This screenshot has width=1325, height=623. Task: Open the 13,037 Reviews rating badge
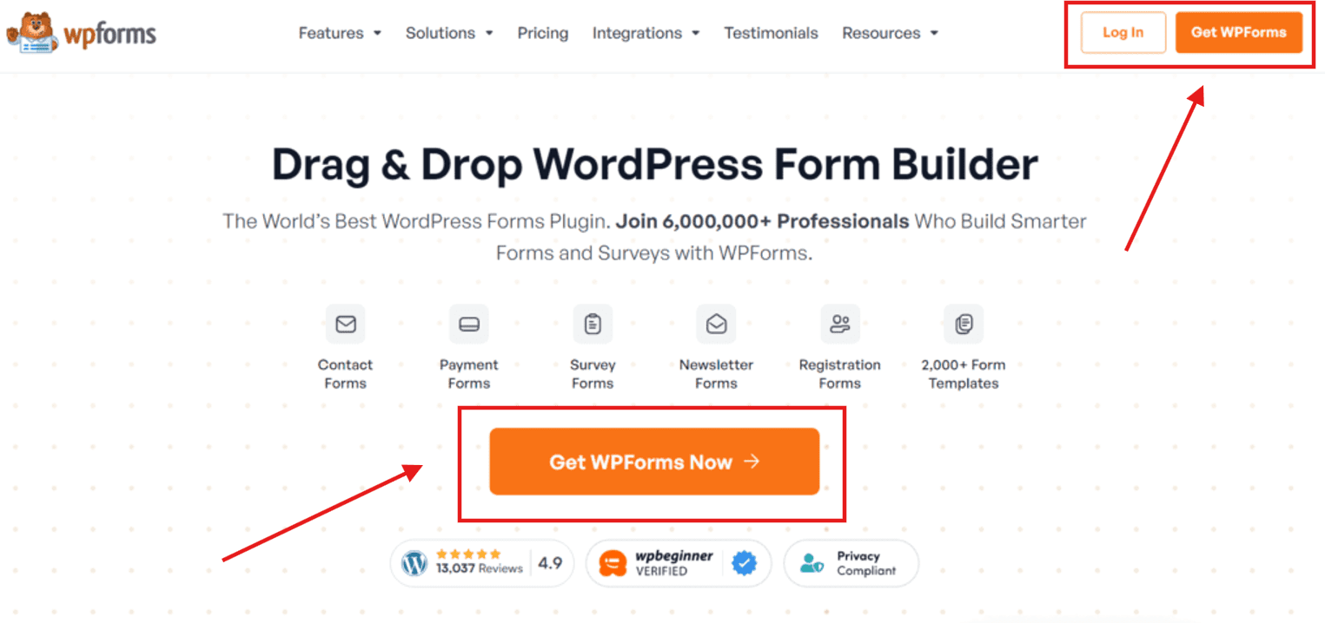[x=482, y=563]
